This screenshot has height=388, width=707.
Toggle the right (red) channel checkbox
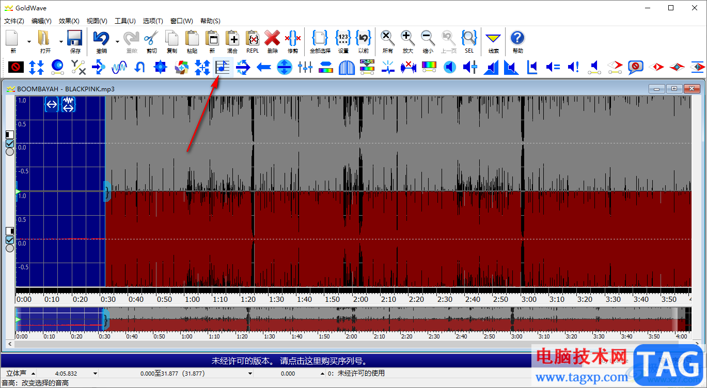(x=9, y=240)
